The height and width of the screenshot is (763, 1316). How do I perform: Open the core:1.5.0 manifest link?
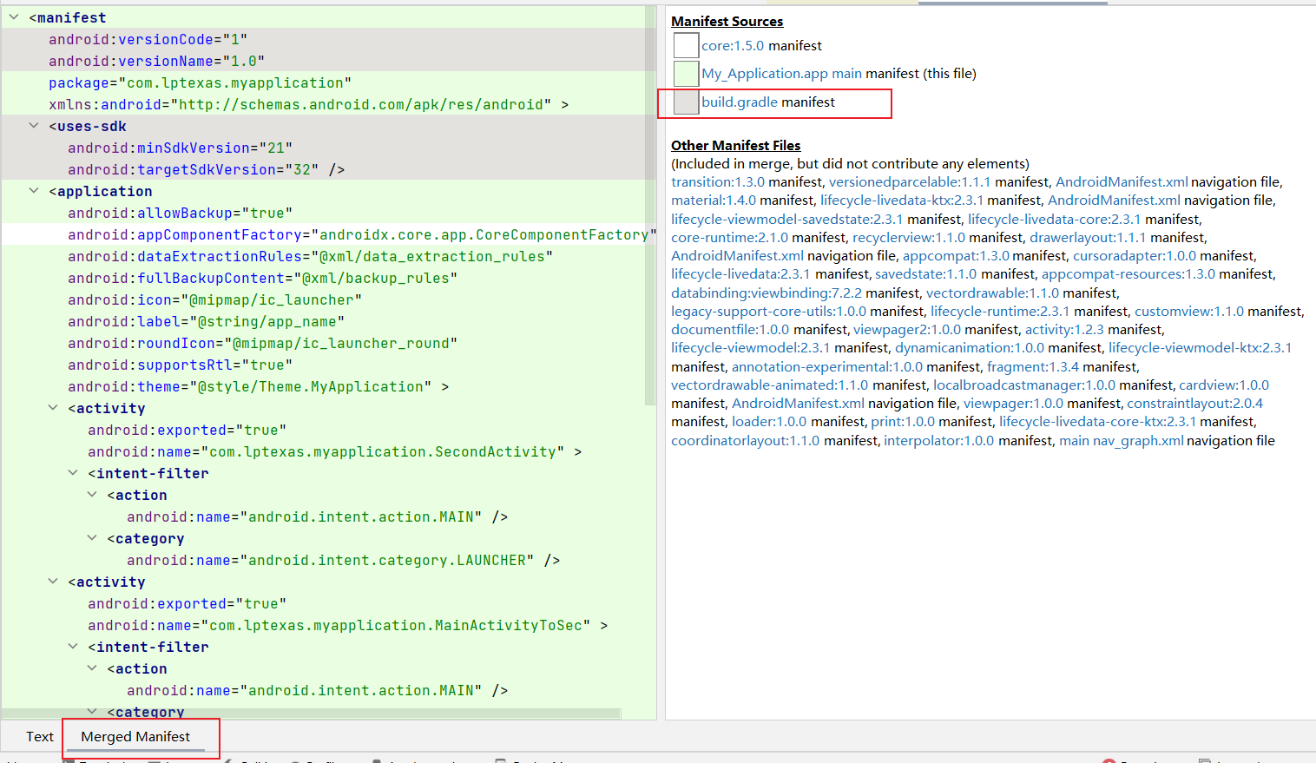(733, 45)
